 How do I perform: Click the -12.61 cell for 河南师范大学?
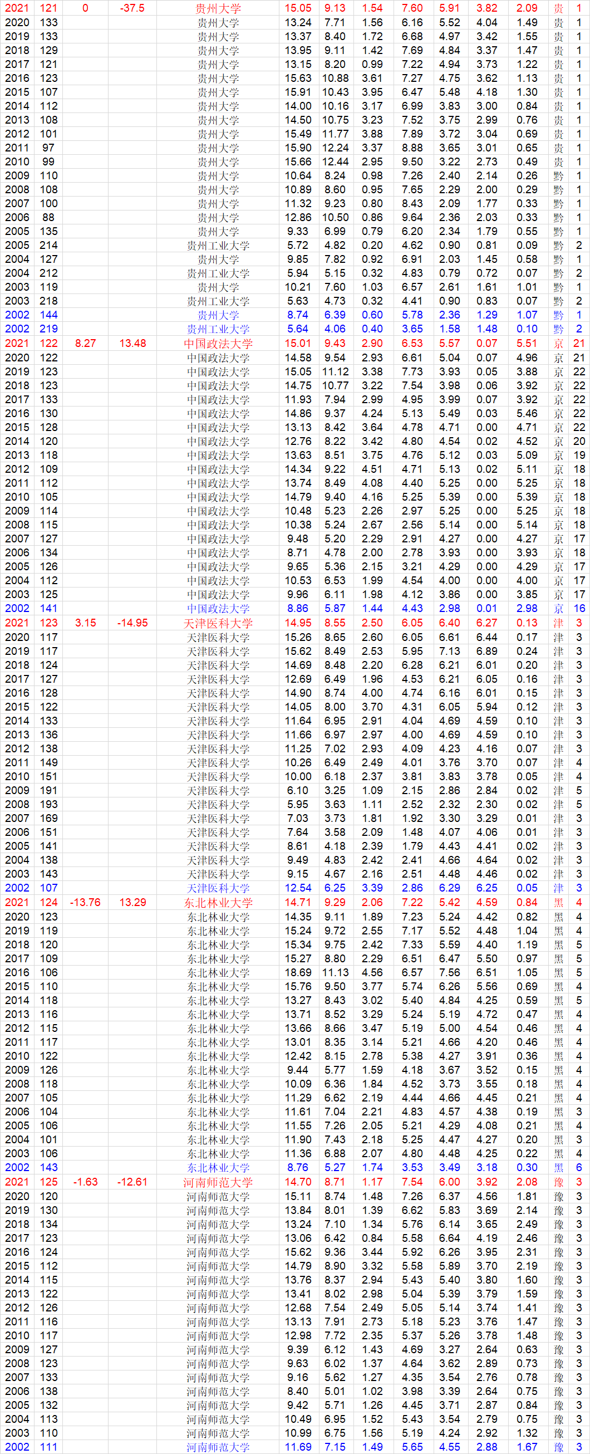tap(132, 1181)
